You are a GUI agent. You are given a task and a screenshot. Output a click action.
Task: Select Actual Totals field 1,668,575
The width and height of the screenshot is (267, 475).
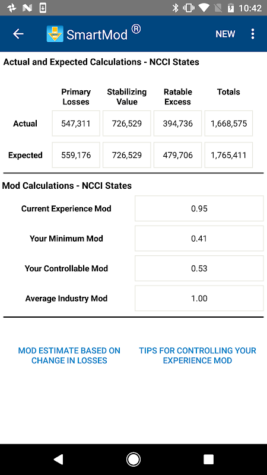click(x=228, y=123)
